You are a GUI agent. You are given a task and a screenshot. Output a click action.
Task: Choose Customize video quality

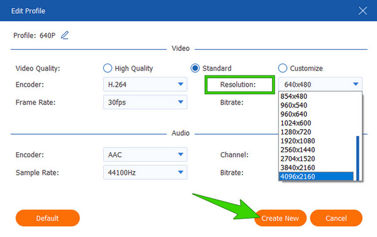300,69
